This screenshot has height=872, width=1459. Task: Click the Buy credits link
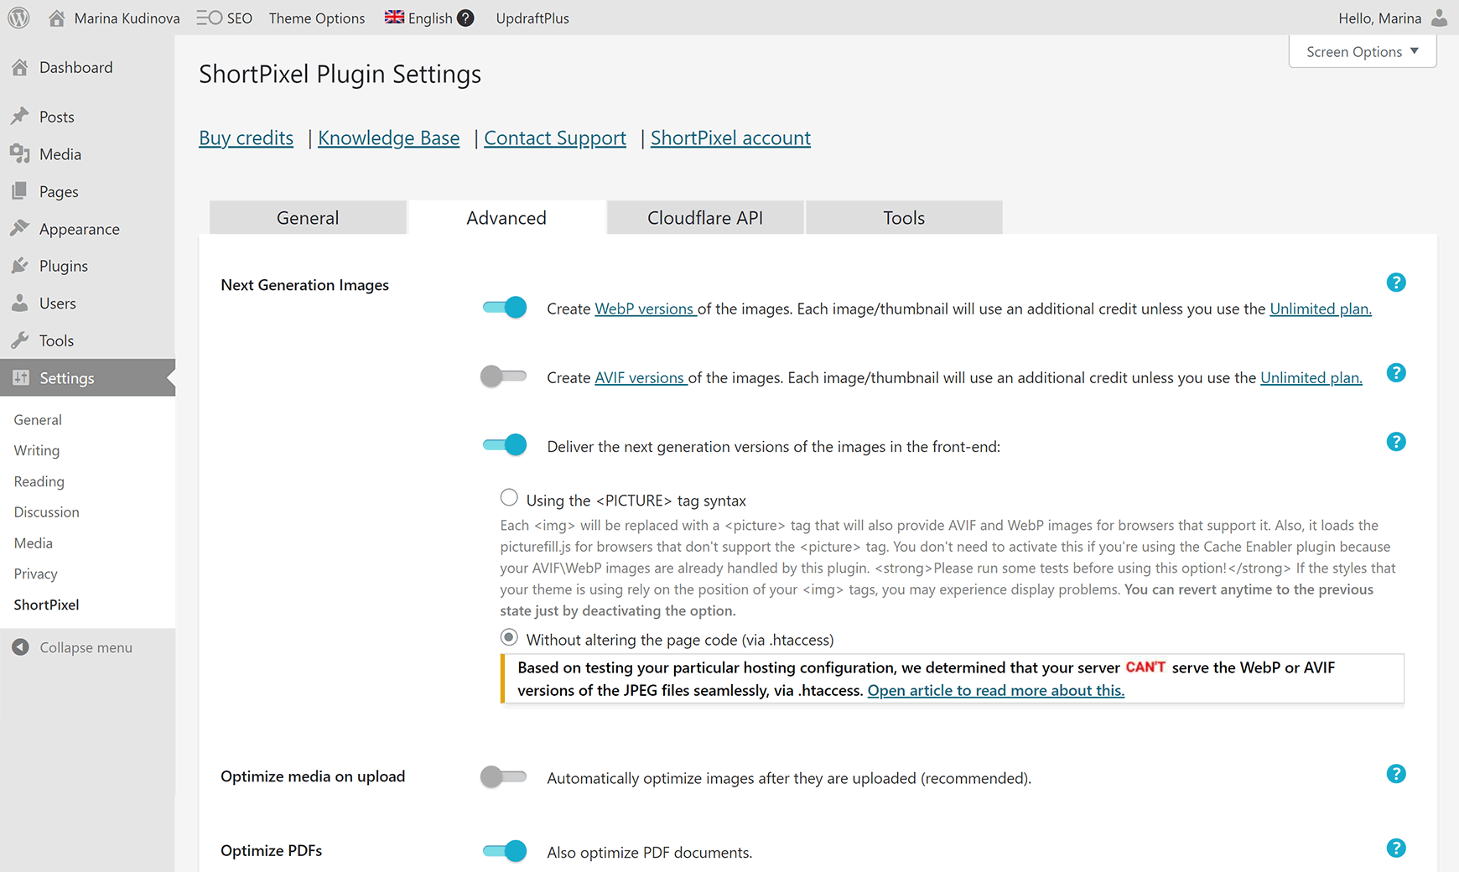click(x=246, y=138)
